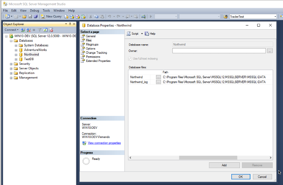Select the Options page

[91, 48]
